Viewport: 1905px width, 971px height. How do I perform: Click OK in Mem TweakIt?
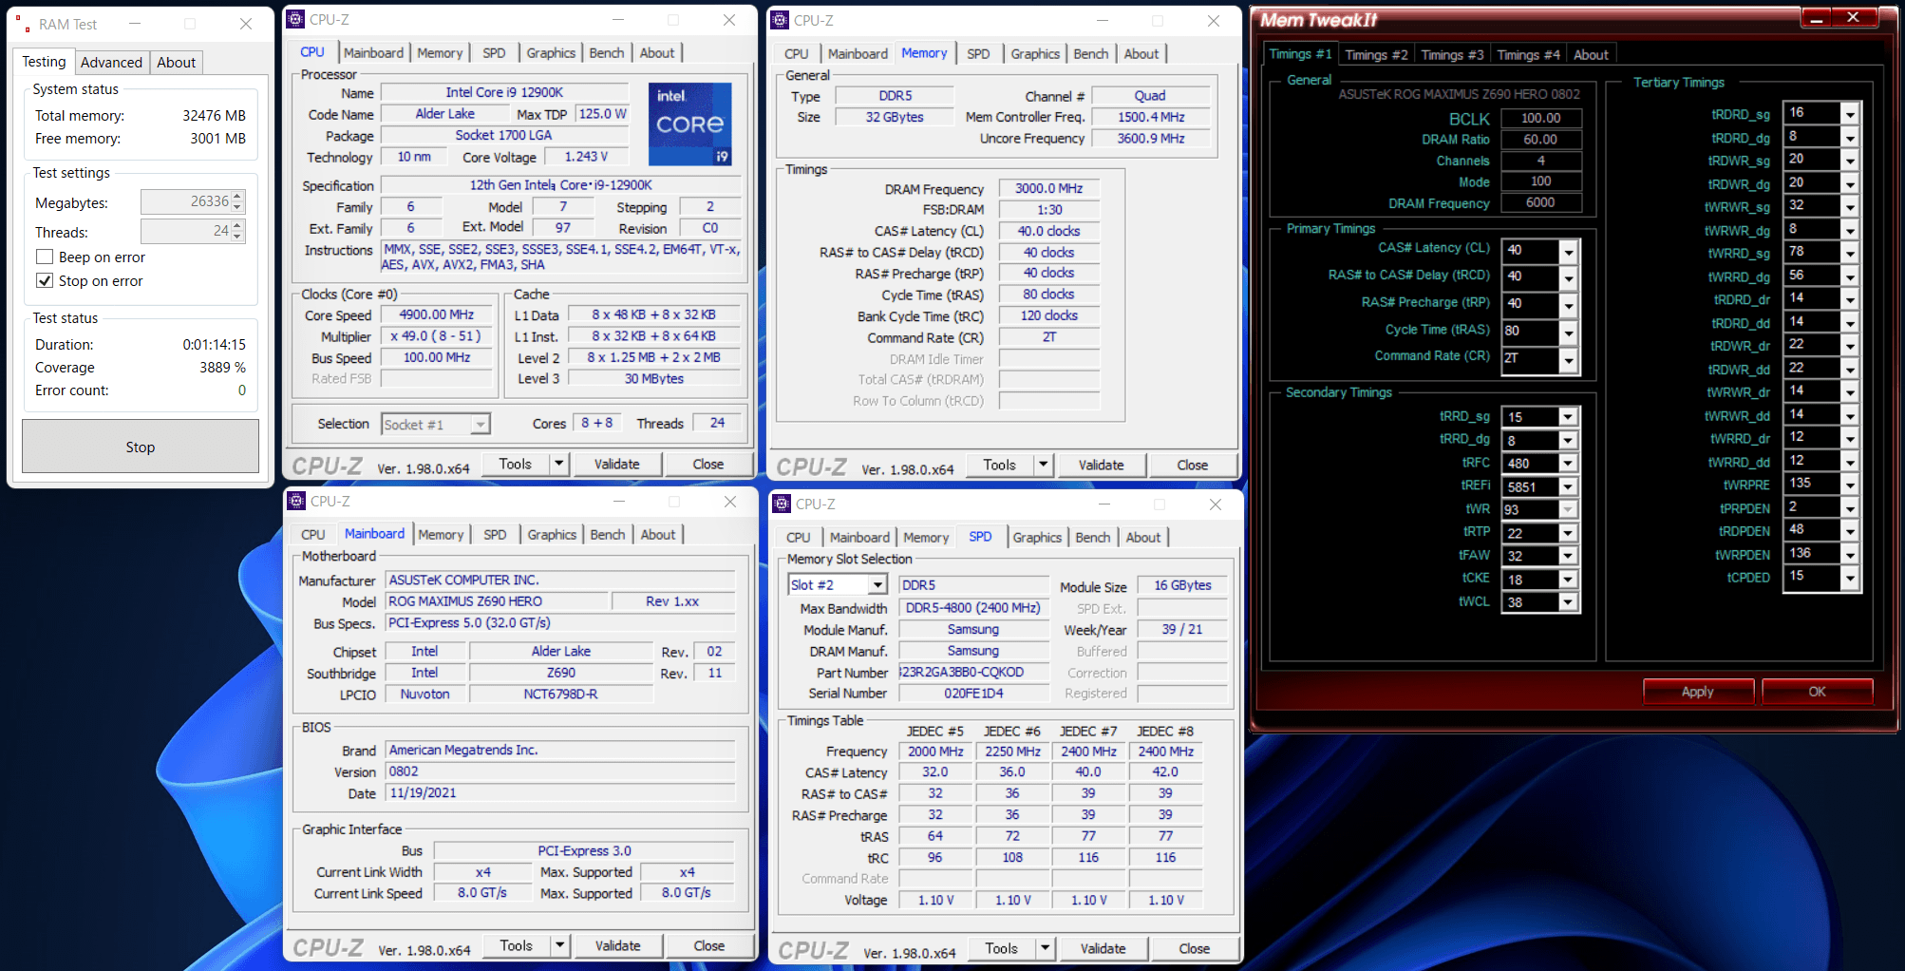click(x=1817, y=692)
